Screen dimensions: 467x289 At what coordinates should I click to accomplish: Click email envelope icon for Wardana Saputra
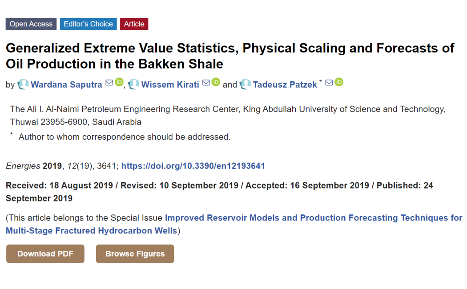coord(109,82)
